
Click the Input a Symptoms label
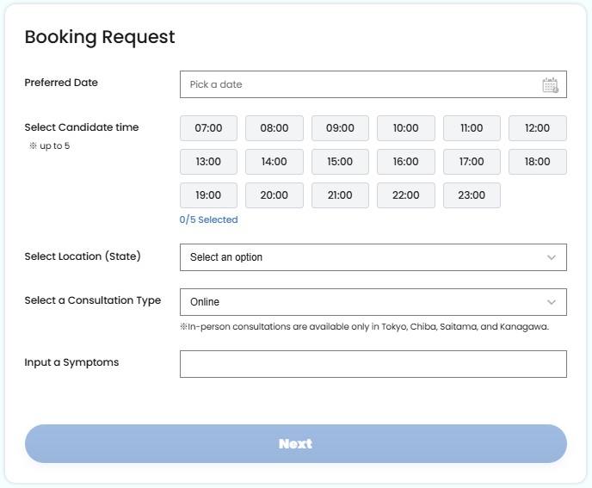(x=71, y=362)
